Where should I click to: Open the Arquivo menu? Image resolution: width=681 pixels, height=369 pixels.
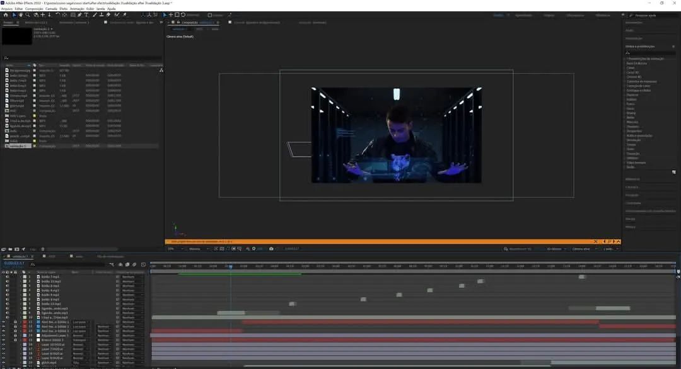pos(6,9)
